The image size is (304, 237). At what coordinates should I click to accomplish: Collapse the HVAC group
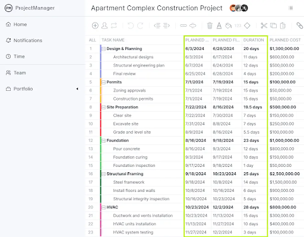click(x=103, y=207)
